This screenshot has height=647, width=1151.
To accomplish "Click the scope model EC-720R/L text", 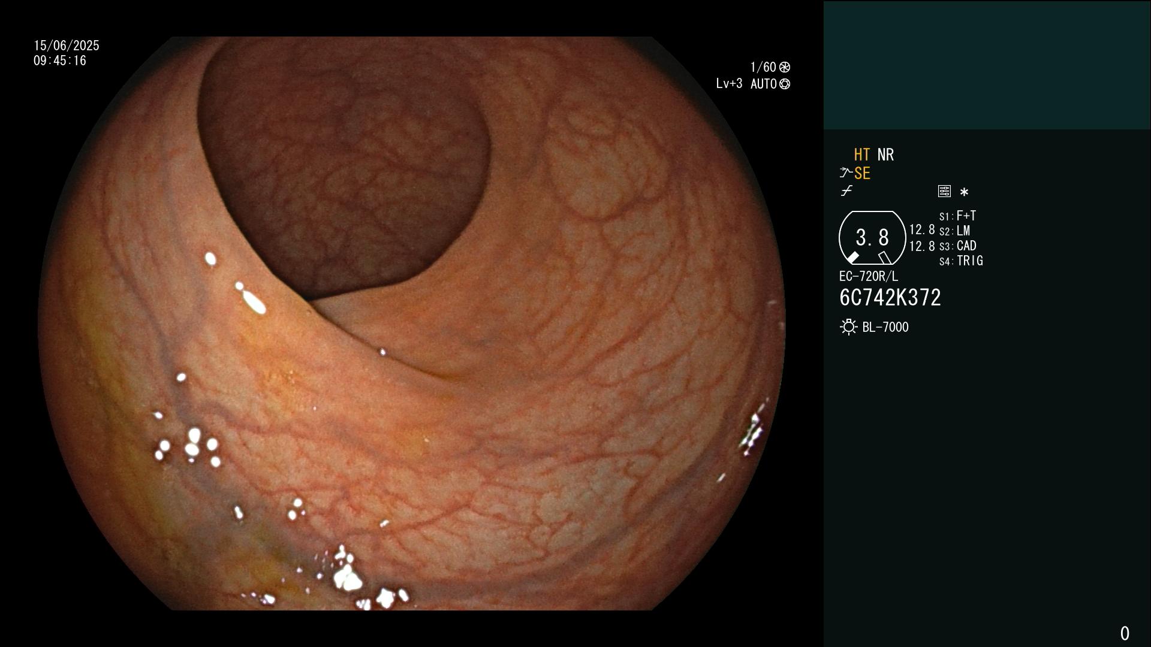I will coord(869,276).
